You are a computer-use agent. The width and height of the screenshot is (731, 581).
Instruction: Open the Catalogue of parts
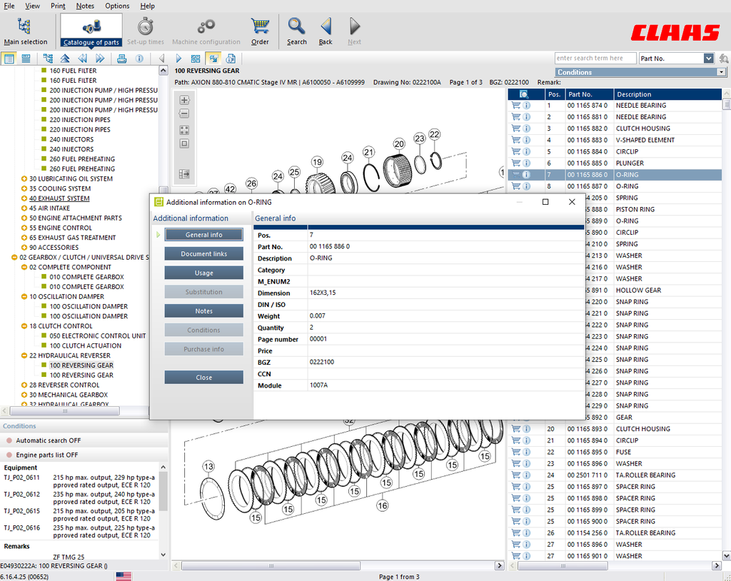91,31
